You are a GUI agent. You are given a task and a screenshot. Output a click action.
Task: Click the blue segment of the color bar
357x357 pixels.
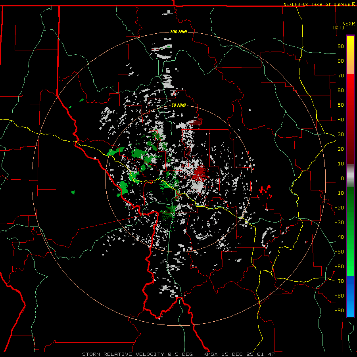350,297
